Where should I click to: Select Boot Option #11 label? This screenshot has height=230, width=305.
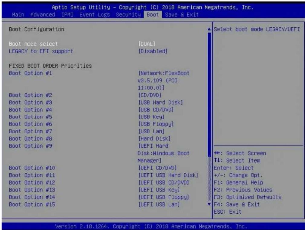click(x=32, y=175)
